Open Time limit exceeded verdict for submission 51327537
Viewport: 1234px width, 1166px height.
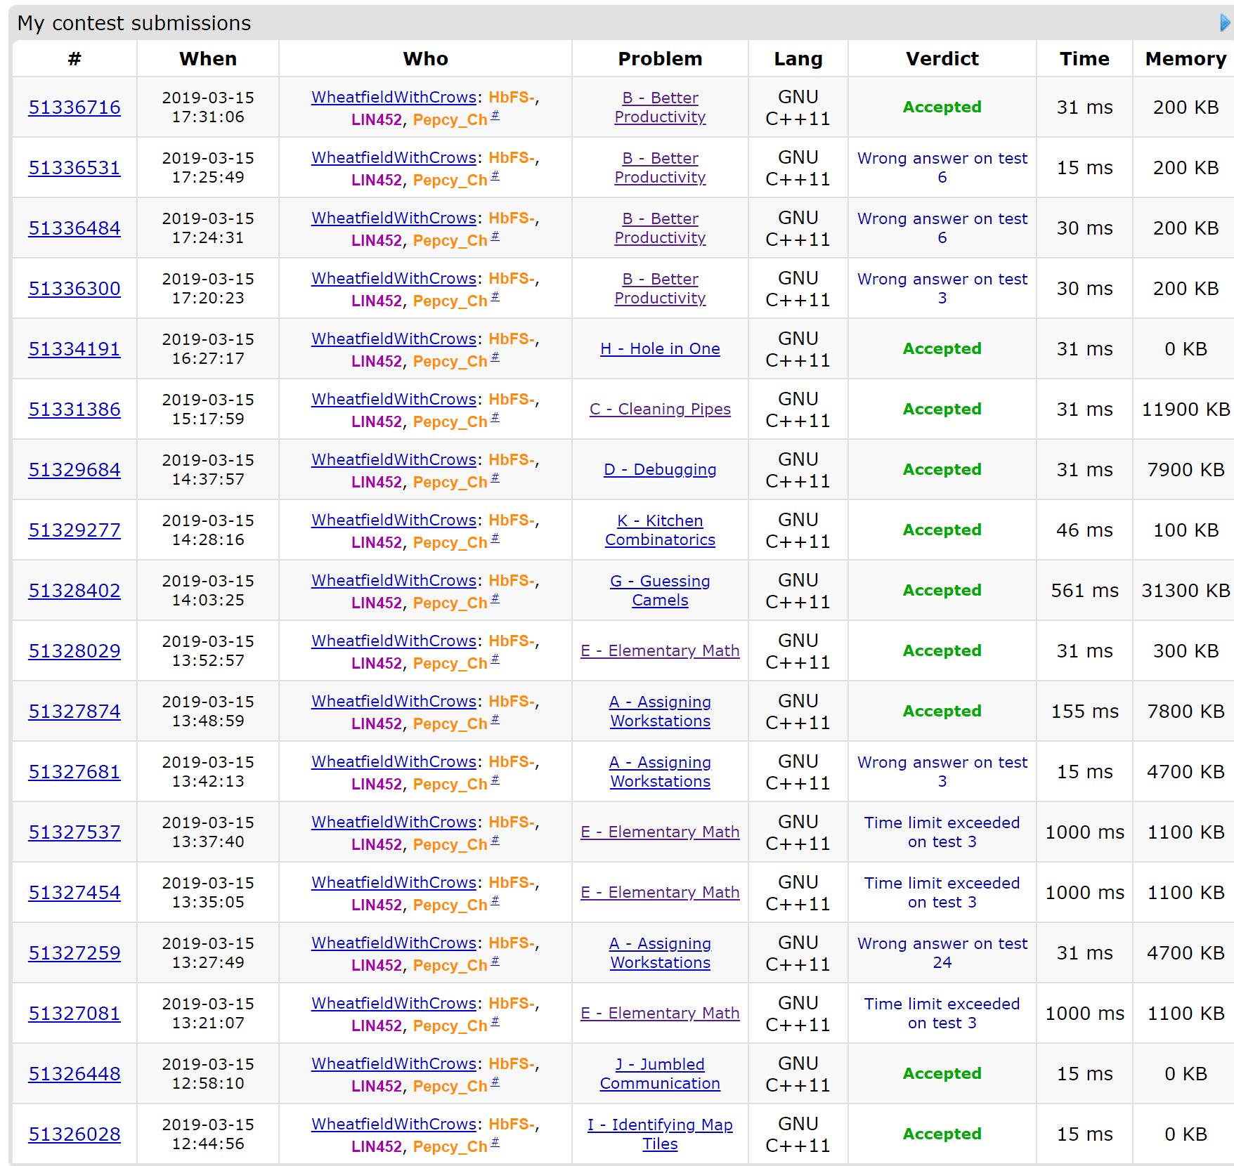pyautogui.click(x=942, y=832)
